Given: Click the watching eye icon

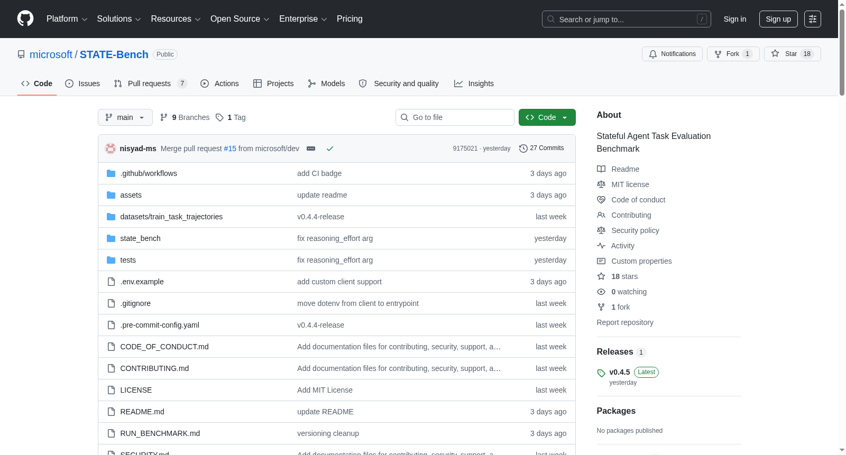Looking at the screenshot, I should pos(601,292).
